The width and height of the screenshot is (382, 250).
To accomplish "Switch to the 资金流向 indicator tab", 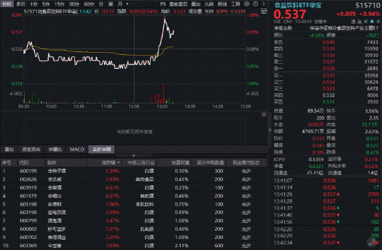I will (x=31, y=149).
